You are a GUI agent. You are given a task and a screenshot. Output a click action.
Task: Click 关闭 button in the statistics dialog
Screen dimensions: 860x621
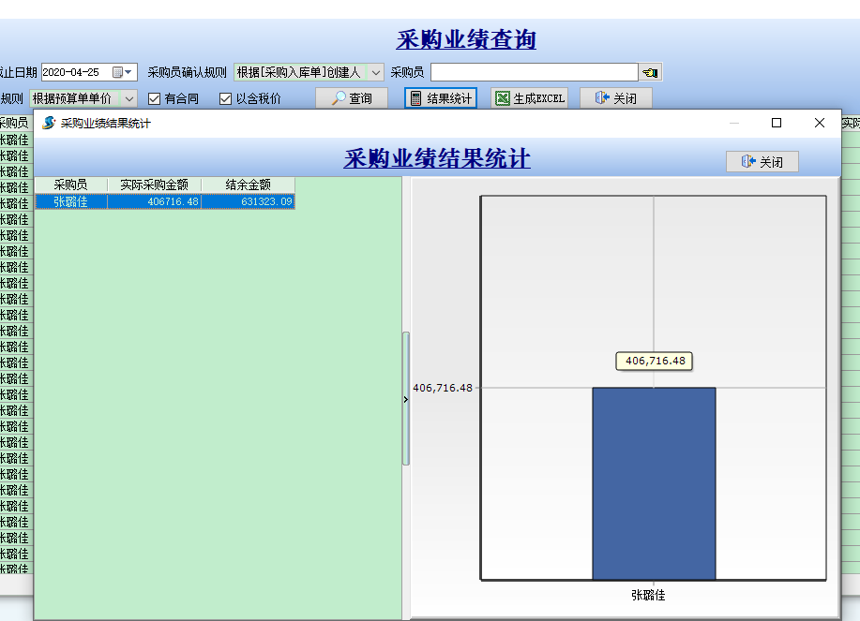pos(762,162)
